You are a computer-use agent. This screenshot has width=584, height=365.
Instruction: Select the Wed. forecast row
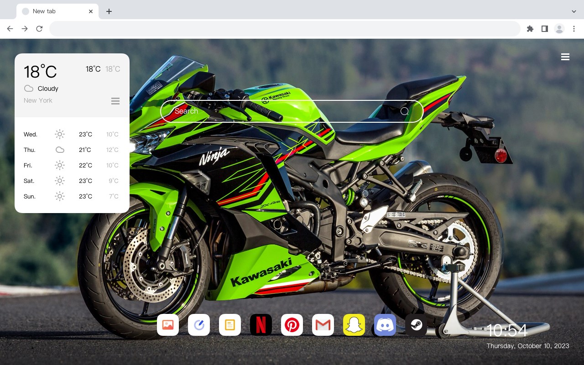[72, 134]
